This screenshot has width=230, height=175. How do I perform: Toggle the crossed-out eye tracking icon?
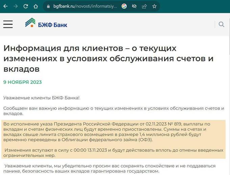pyautogui.click(x=134, y=6)
